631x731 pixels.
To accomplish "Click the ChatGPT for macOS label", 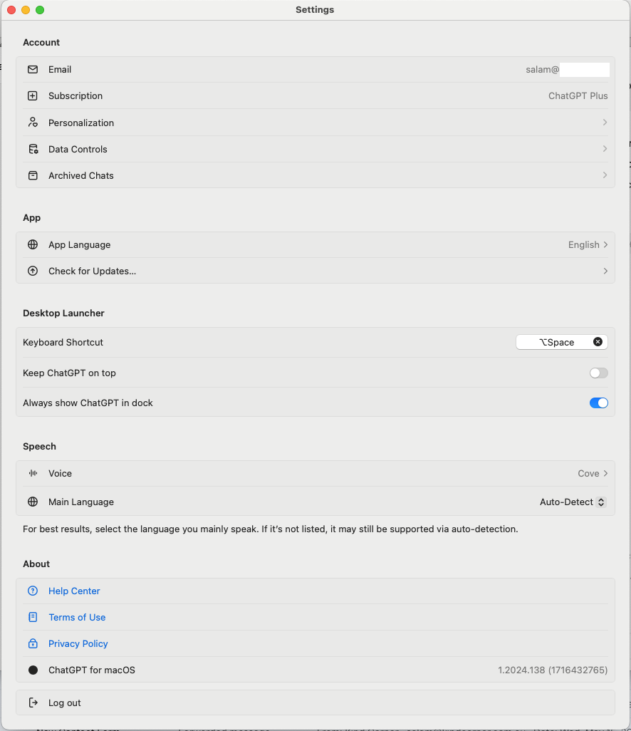I will point(92,670).
